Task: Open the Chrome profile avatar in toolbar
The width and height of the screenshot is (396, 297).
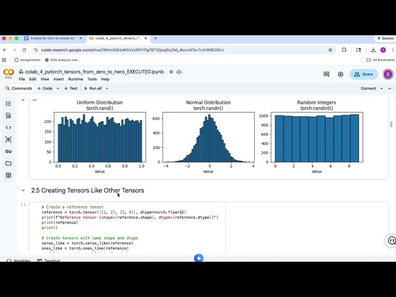Action: click(383, 50)
